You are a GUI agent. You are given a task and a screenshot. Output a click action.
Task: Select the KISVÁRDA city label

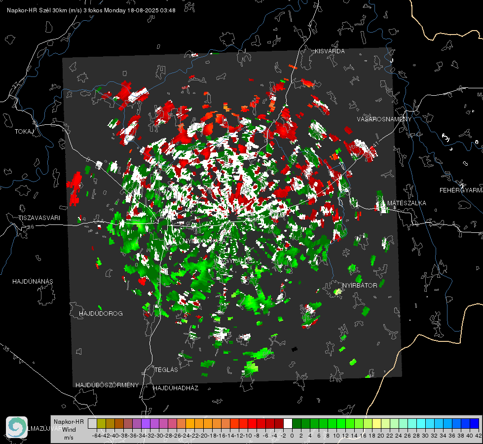[330, 51]
